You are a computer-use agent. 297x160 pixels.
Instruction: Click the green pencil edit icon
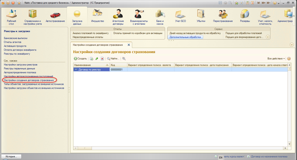(x=97, y=58)
